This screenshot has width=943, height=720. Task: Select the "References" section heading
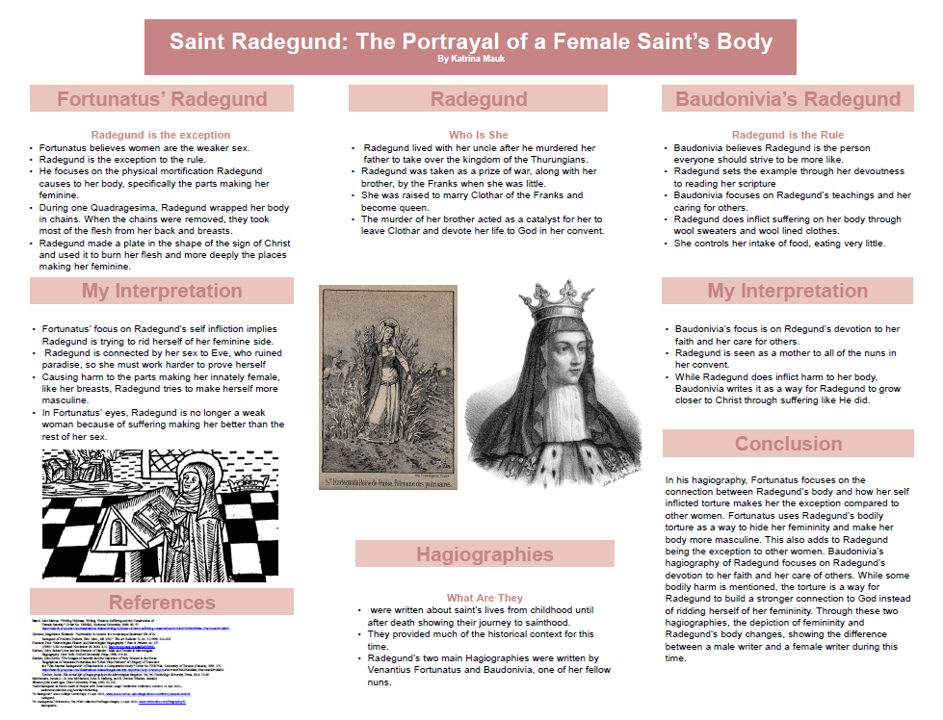click(x=162, y=603)
